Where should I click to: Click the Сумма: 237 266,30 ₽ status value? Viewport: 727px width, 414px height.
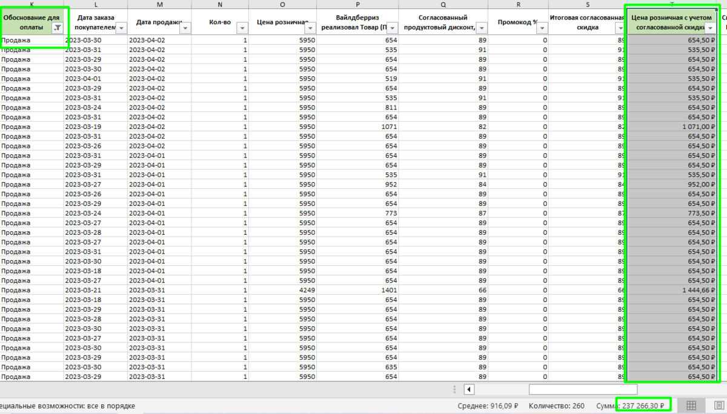[630, 406]
